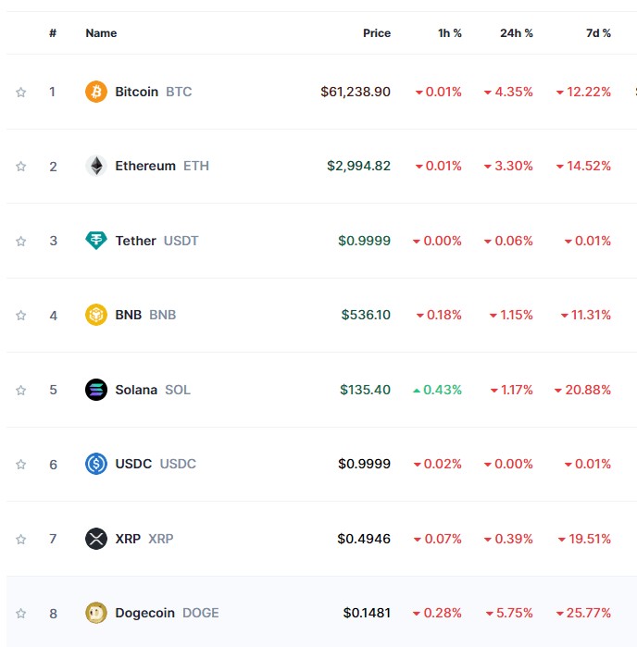Viewport: 637px width, 647px height.
Task: Sort by the # rank column header
Action: click(53, 33)
